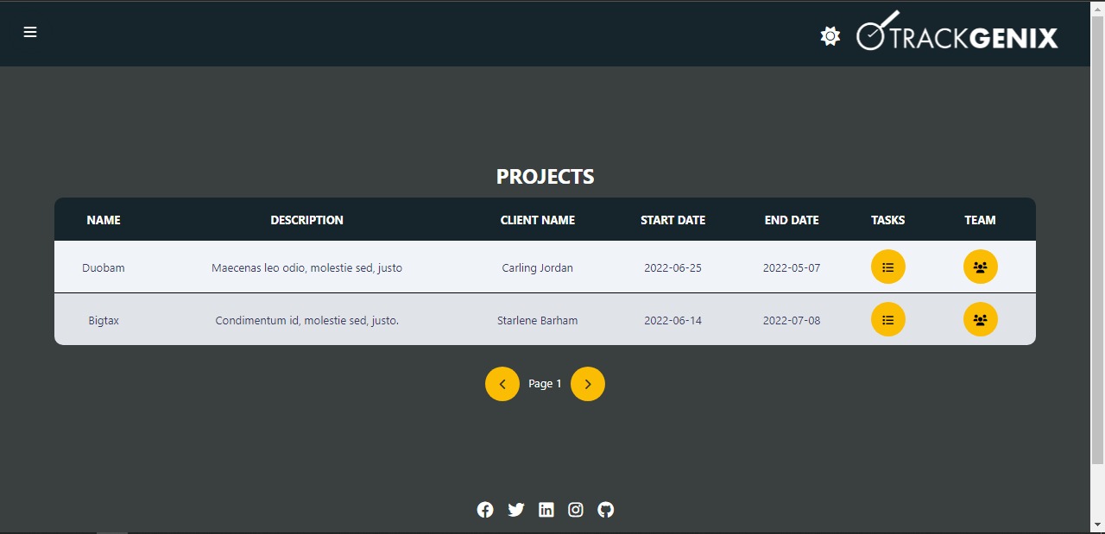The image size is (1105, 534).
Task: Go to the next page arrow
Action: (x=588, y=384)
